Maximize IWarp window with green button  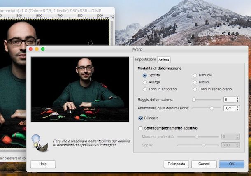(x=43, y=49)
